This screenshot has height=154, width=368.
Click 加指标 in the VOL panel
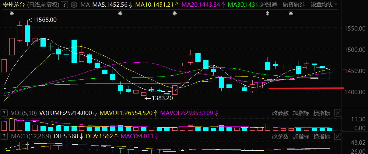[x=301, y=113]
